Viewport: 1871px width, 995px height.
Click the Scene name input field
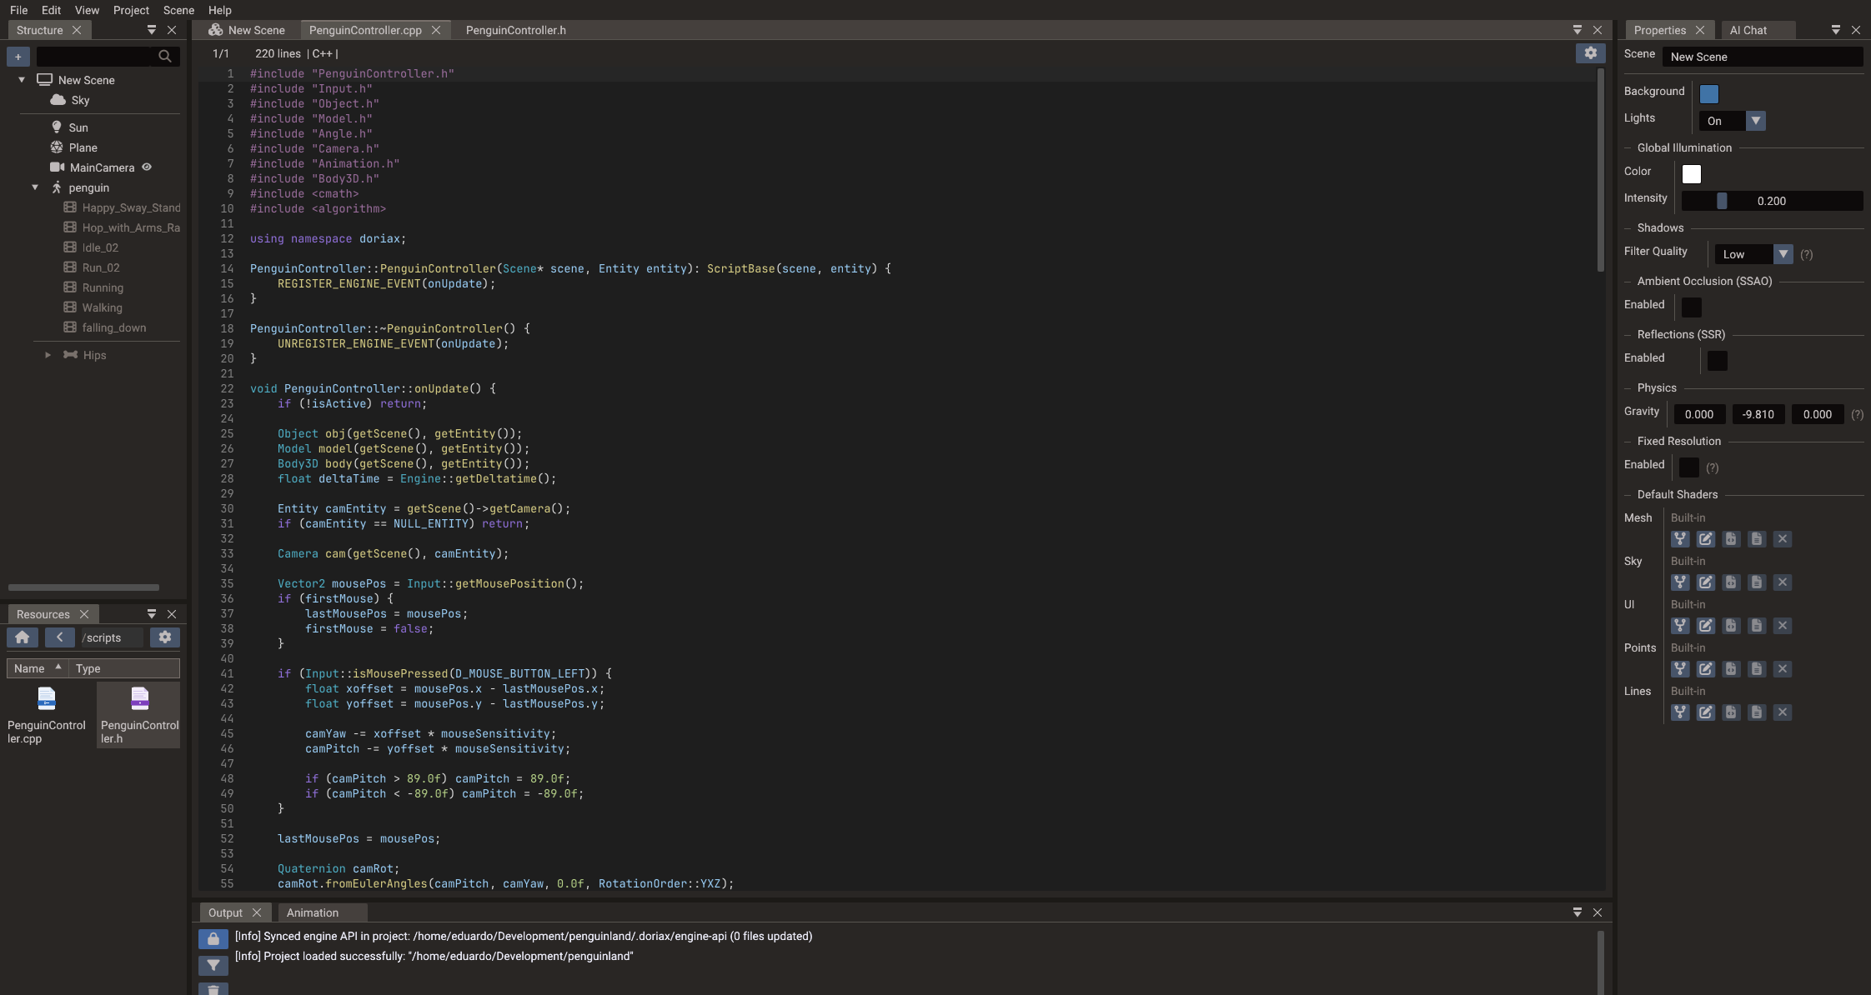(1763, 57)
